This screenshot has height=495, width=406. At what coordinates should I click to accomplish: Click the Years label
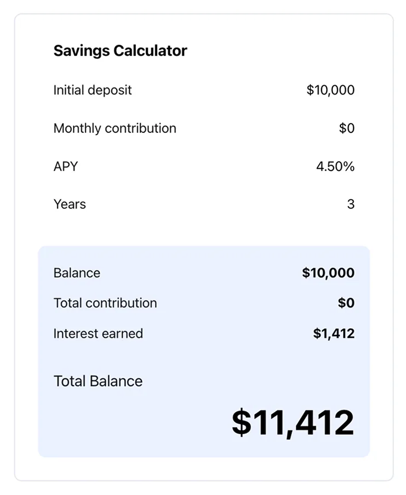(70, 204)
